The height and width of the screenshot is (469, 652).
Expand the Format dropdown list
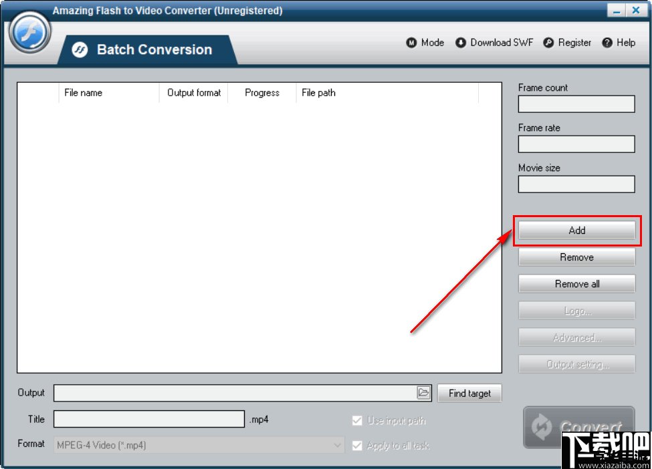337,445
